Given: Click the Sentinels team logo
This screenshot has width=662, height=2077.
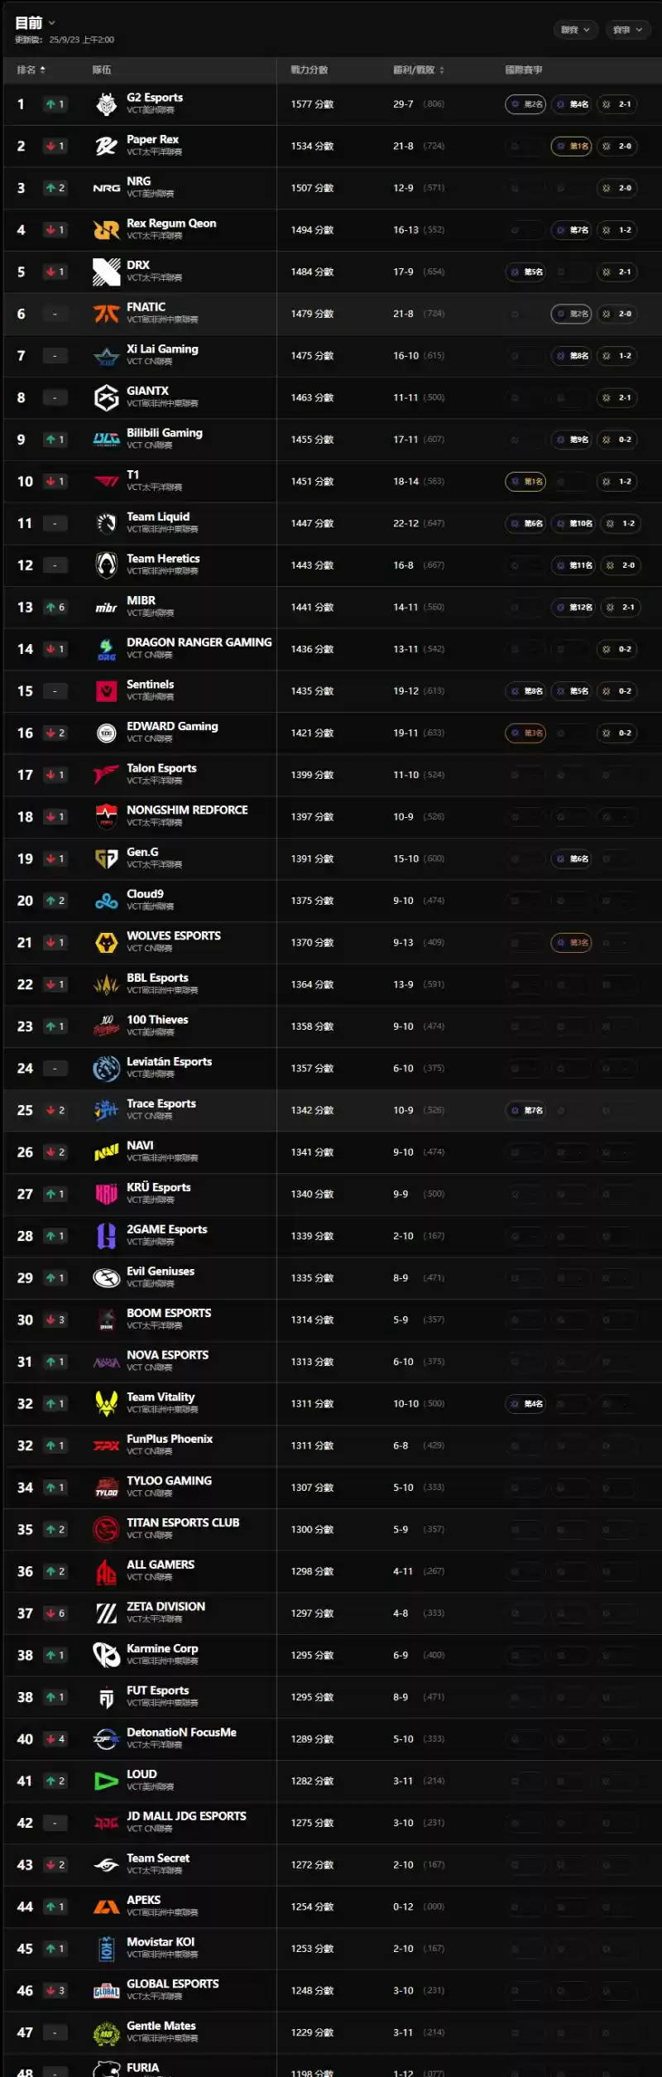Looking at the screenshot, I should (x=106, y=691).
